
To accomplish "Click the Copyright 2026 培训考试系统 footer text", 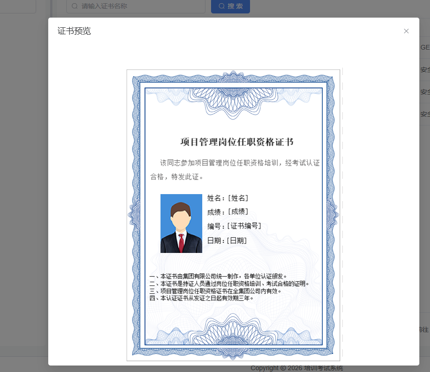I will [x=297, y=367].
